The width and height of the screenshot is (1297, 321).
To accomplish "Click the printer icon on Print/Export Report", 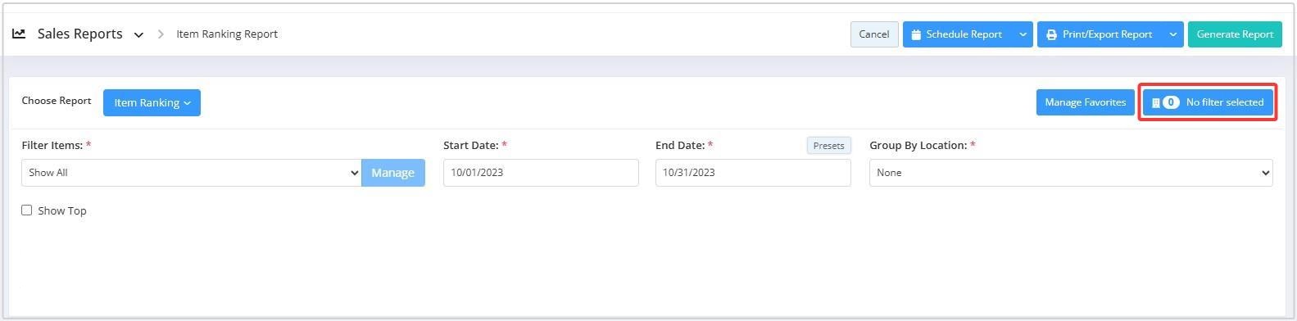I will click(1051, 34).
